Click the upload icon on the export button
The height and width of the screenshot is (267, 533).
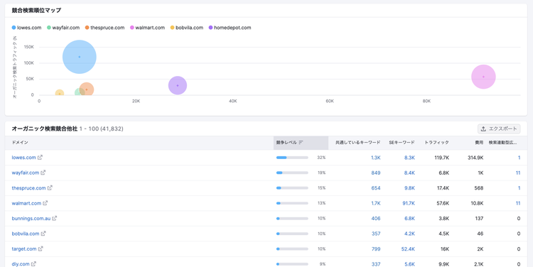(x=483, y=129)
